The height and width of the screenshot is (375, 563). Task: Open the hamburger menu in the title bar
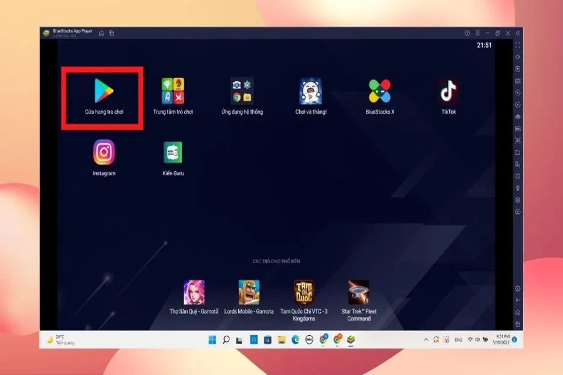click(x=478, y=32)
